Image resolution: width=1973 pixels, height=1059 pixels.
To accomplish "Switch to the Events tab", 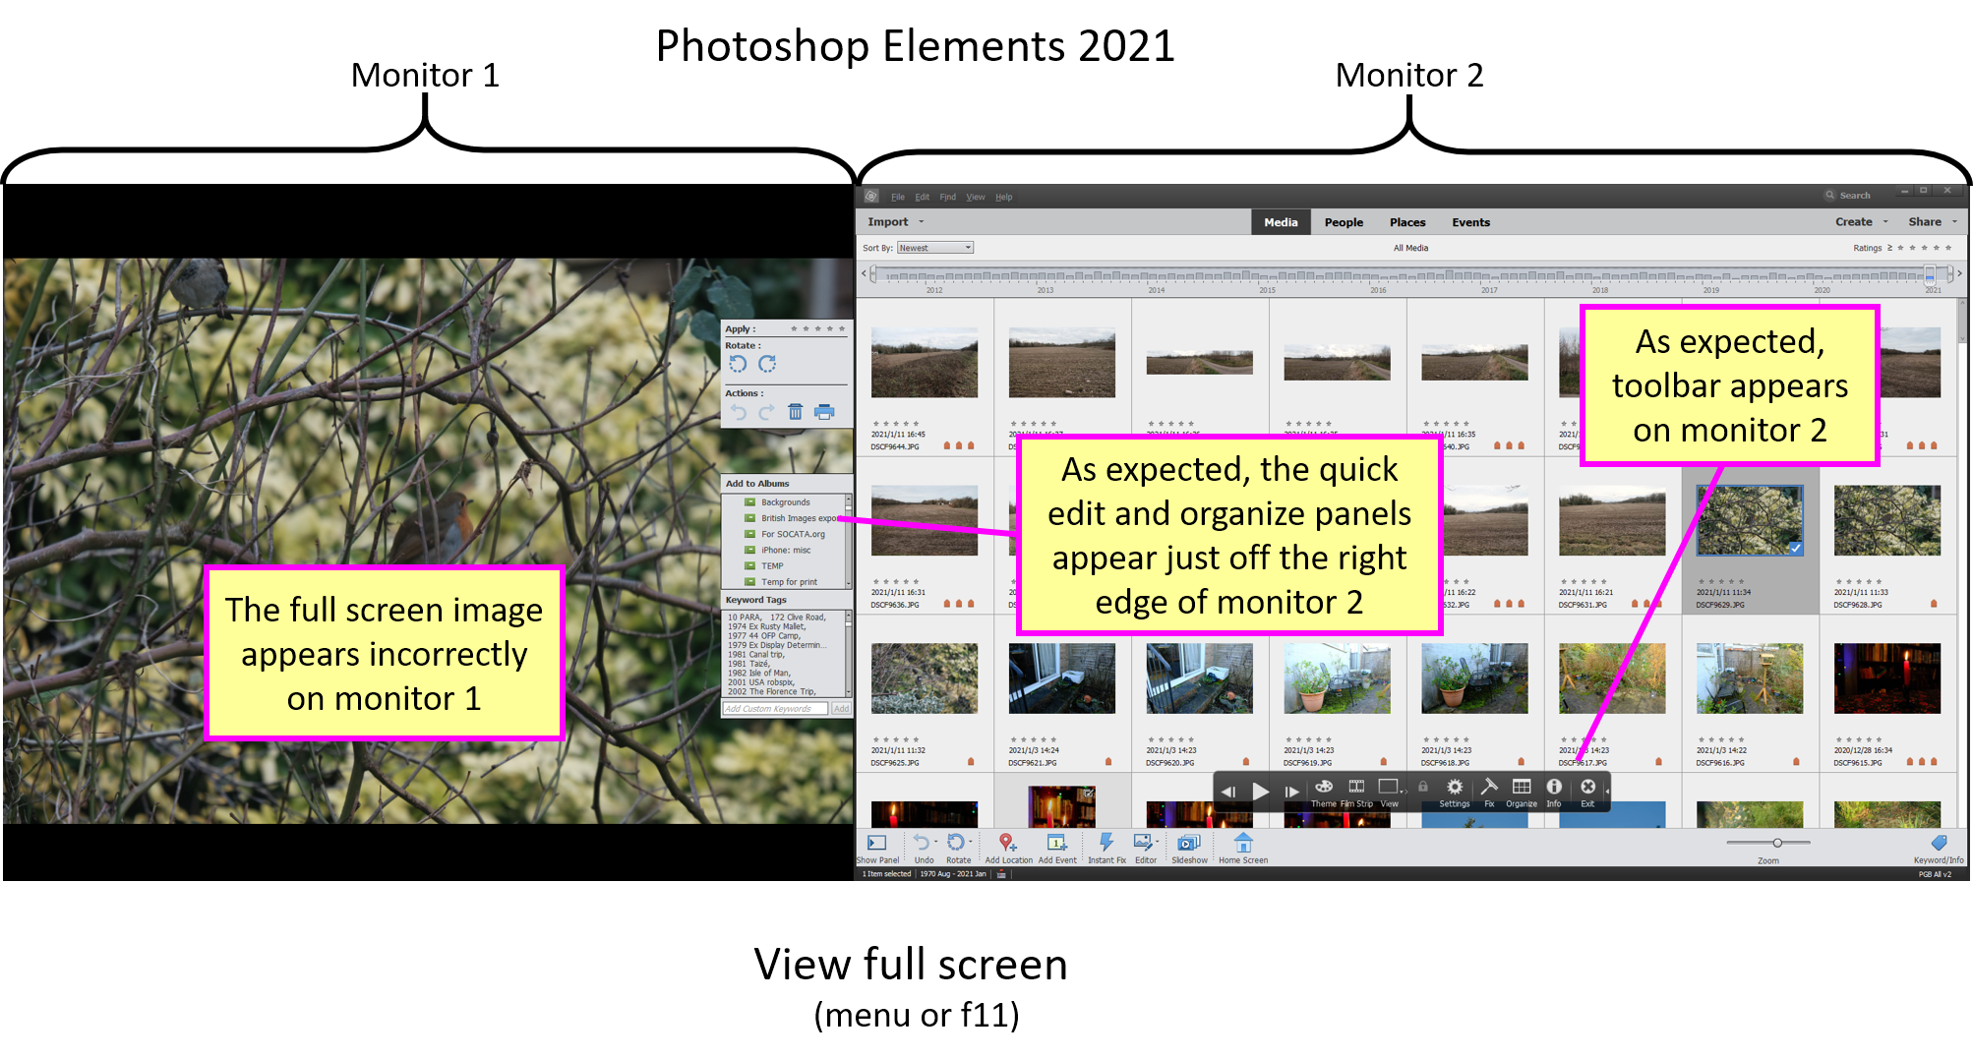I will (1470, 222).
